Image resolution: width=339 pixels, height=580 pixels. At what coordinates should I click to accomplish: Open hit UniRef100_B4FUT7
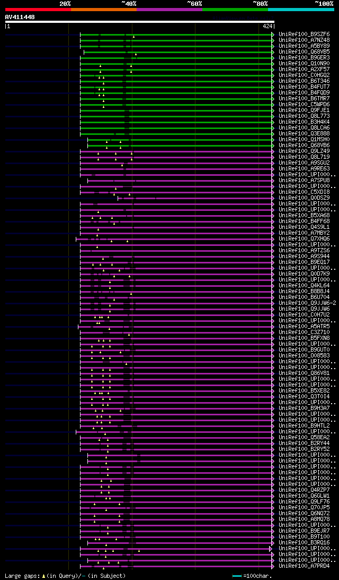[x=305, y=87]
